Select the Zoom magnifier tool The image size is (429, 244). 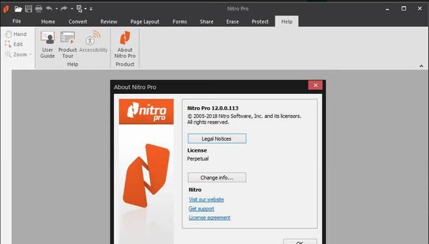pos(16,54)
